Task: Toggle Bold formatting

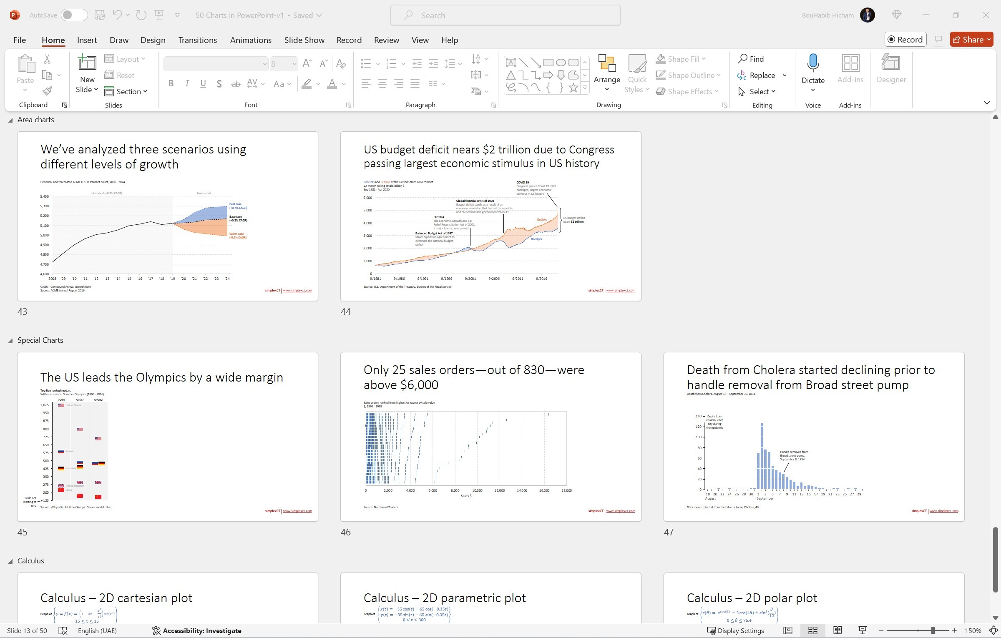Action: (171, 83)
